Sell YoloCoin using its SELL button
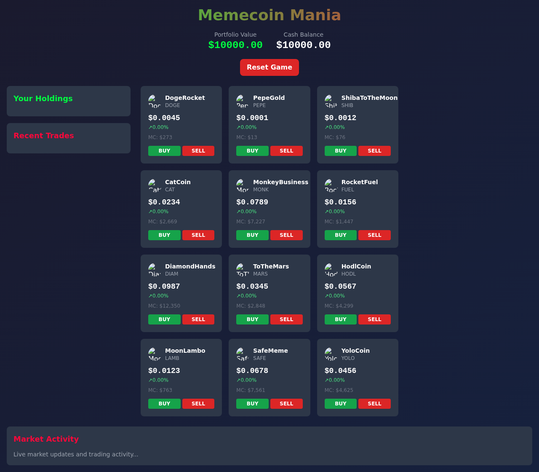This screenshot has height=472, width=539. click(374, 403)
